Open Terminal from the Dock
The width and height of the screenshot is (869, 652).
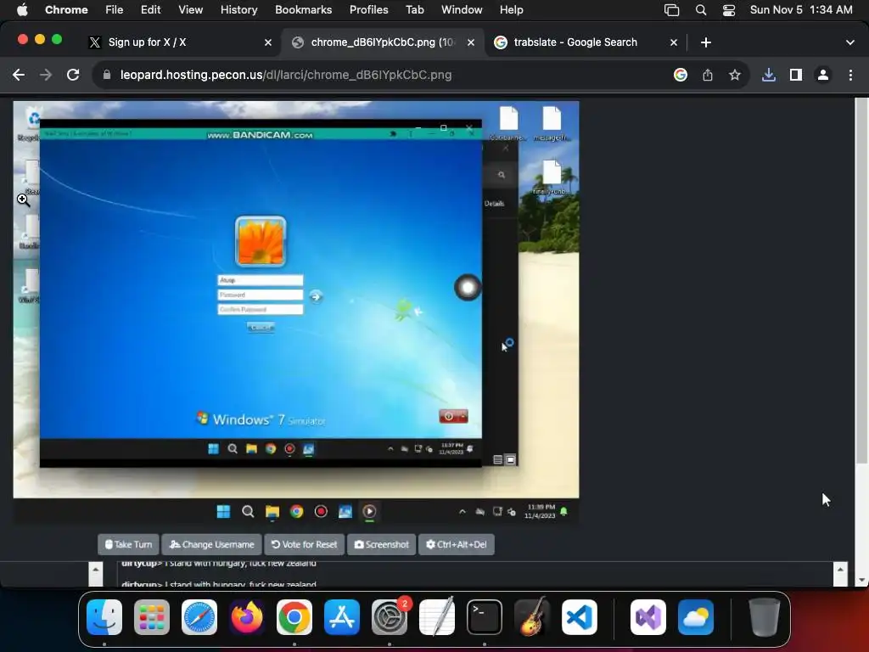pos(485,617)
